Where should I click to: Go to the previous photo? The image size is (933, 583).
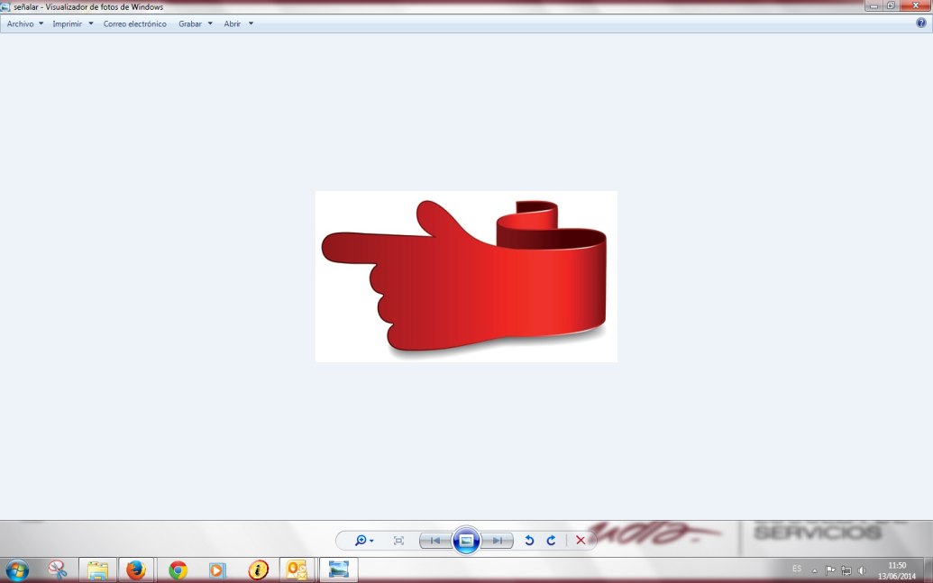tap(435, 541)
